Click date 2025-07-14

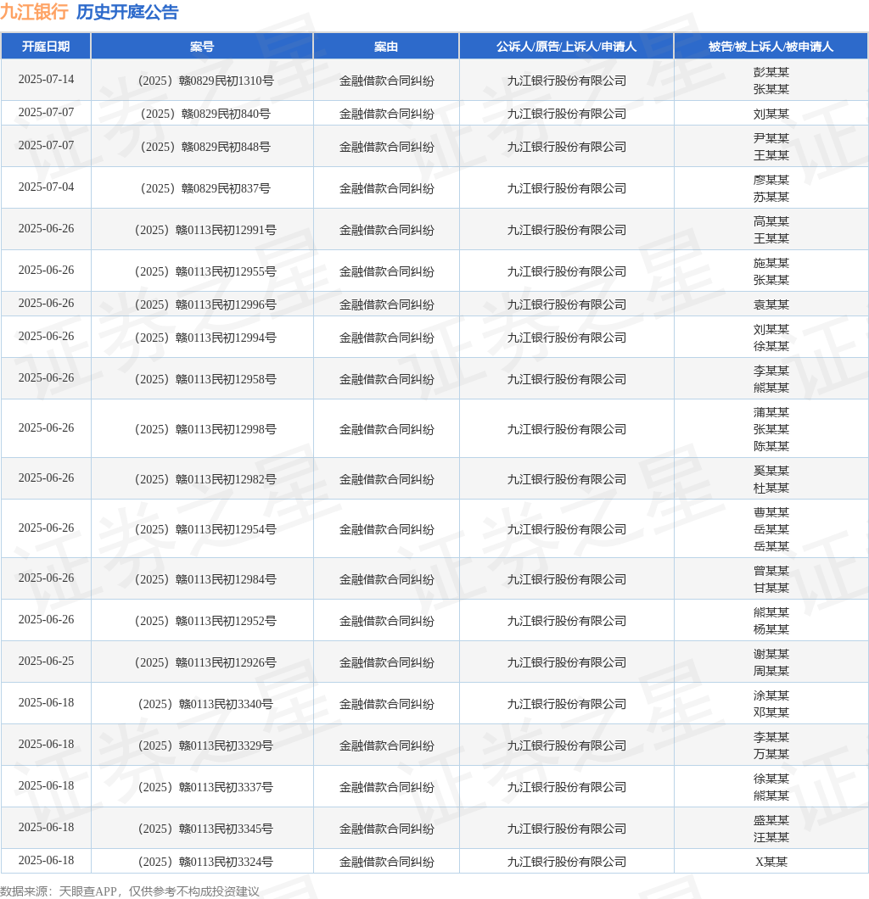(x=46, y=80)
